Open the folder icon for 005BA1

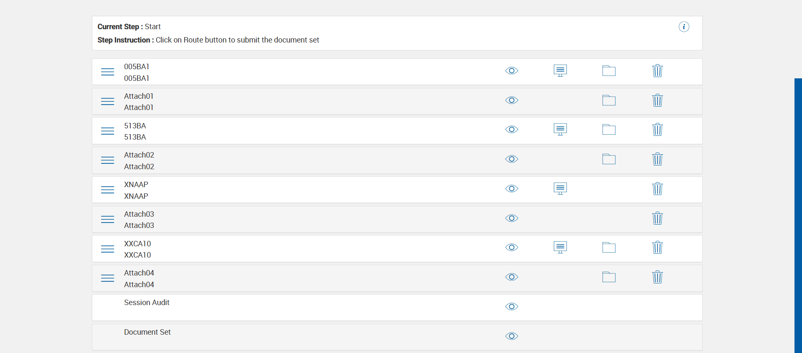pos(609,71)
